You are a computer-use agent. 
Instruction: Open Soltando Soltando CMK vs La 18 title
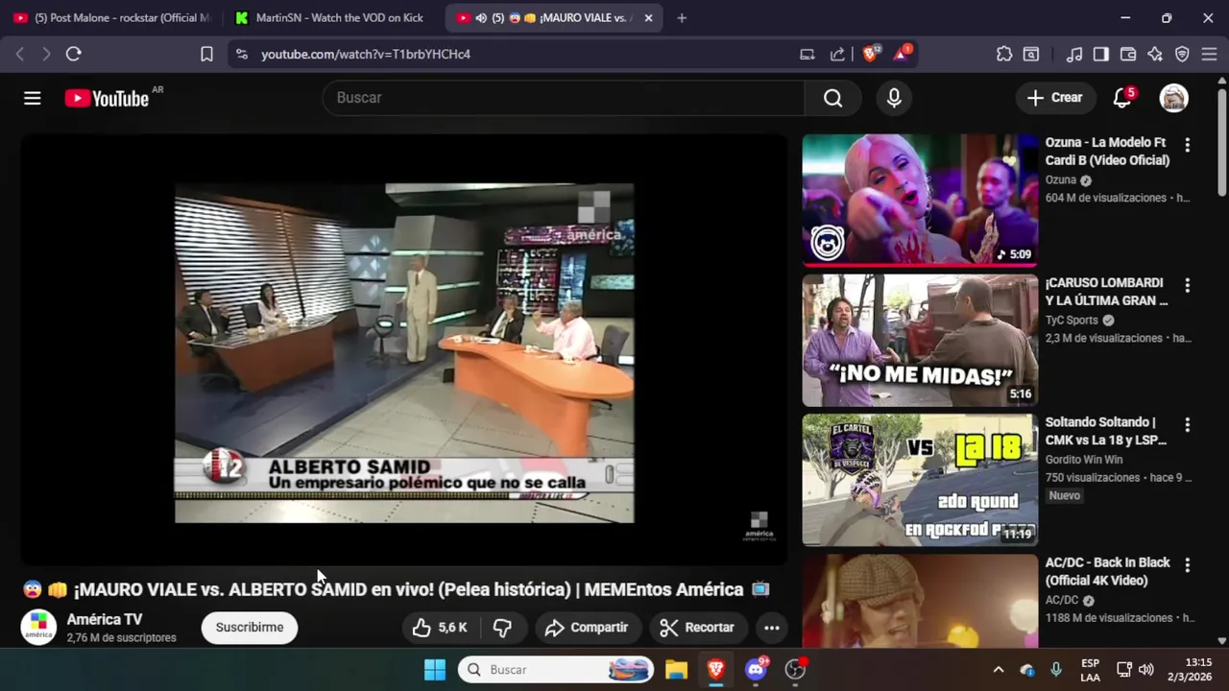point(1106,431)
